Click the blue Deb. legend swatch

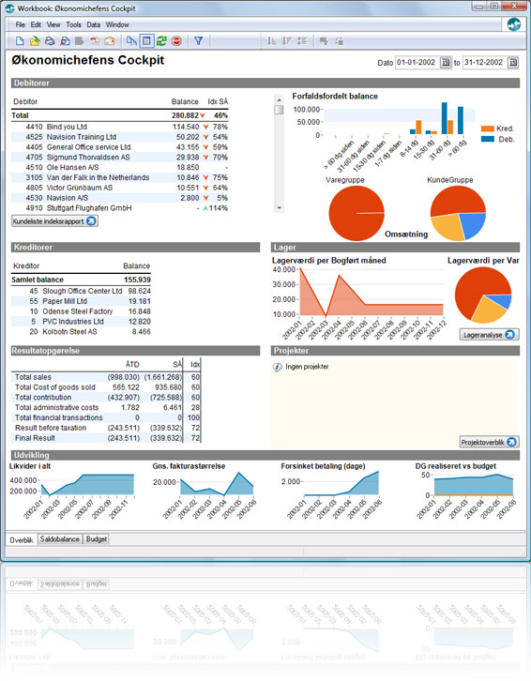click(x=488, y=139)
